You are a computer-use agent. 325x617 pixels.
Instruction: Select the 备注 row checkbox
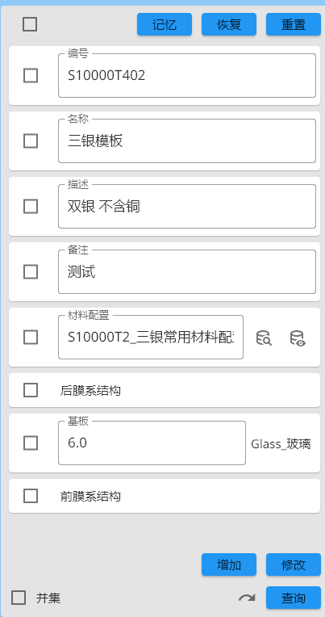31,271
